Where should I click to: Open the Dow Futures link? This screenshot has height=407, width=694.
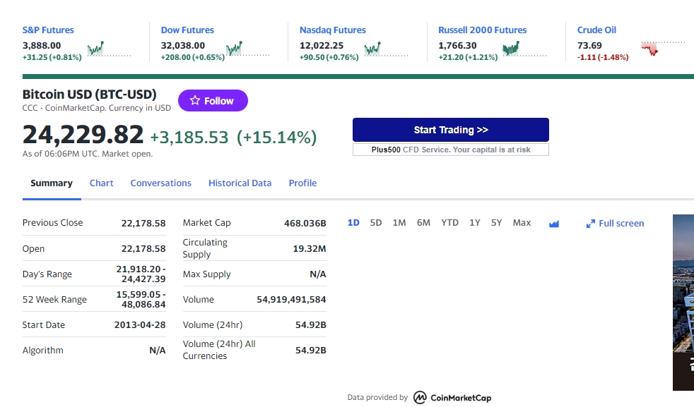point(187,30)
